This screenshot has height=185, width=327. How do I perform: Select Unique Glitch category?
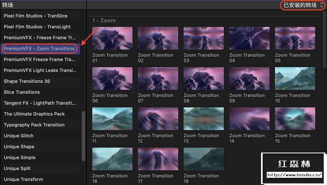40,136
